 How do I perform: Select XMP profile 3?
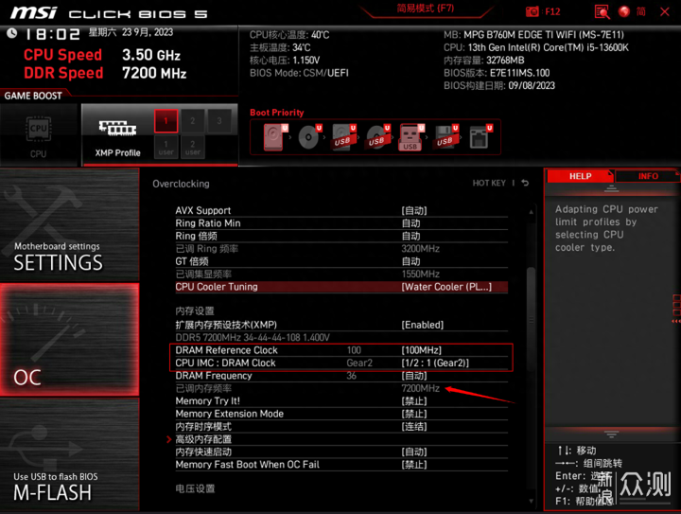219,121
